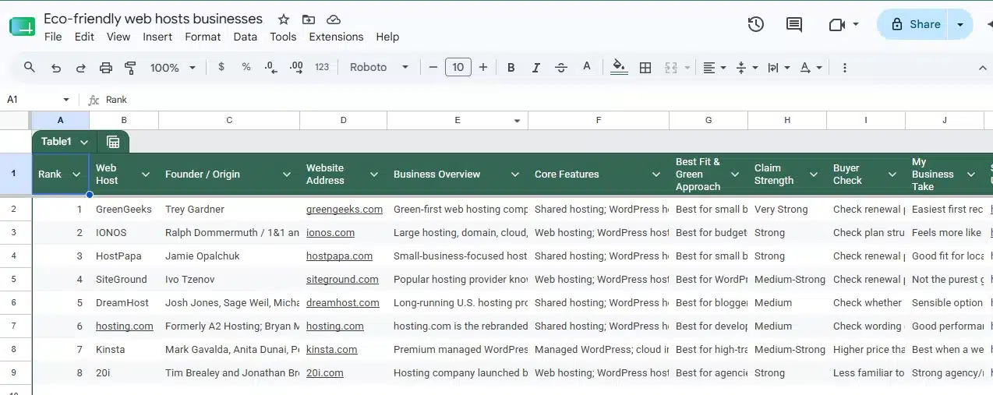Open Rank column filter dropdown
The image size is (993, 395).
click(x=76, y=175)
